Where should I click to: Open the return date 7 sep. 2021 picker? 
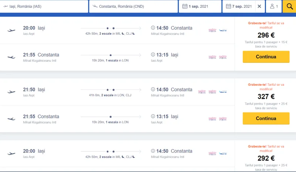coord(239,7)
